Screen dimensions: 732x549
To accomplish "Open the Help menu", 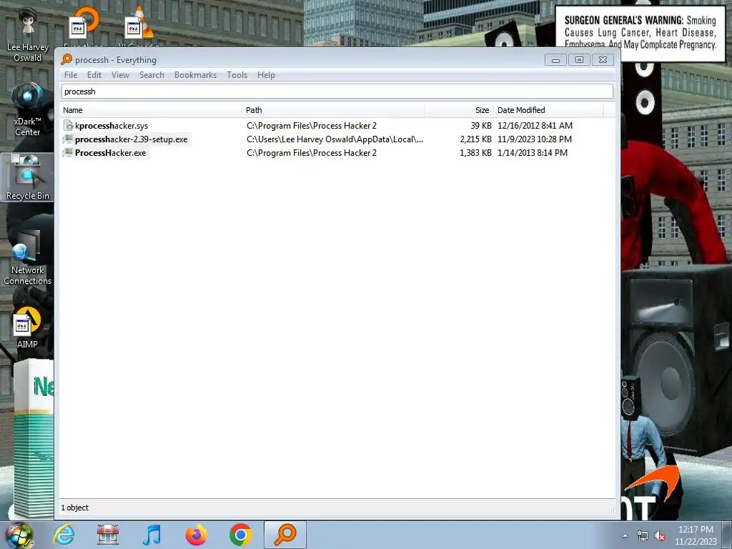I will [266, 74].
